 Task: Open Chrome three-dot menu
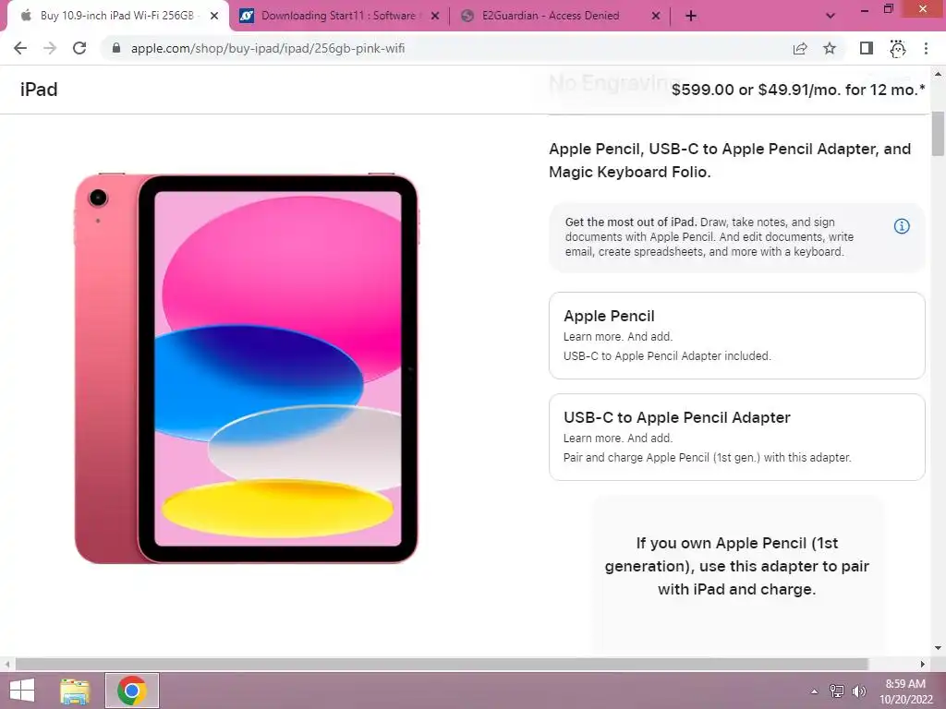(926, 48)
